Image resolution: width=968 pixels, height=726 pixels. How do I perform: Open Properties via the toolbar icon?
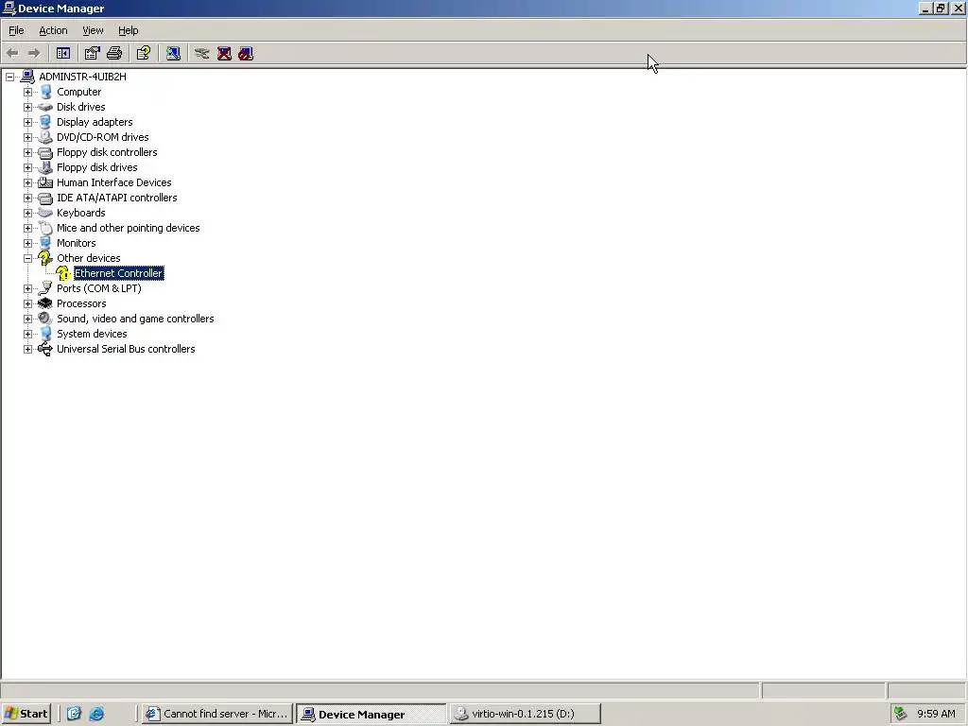(x=92, y=54)
